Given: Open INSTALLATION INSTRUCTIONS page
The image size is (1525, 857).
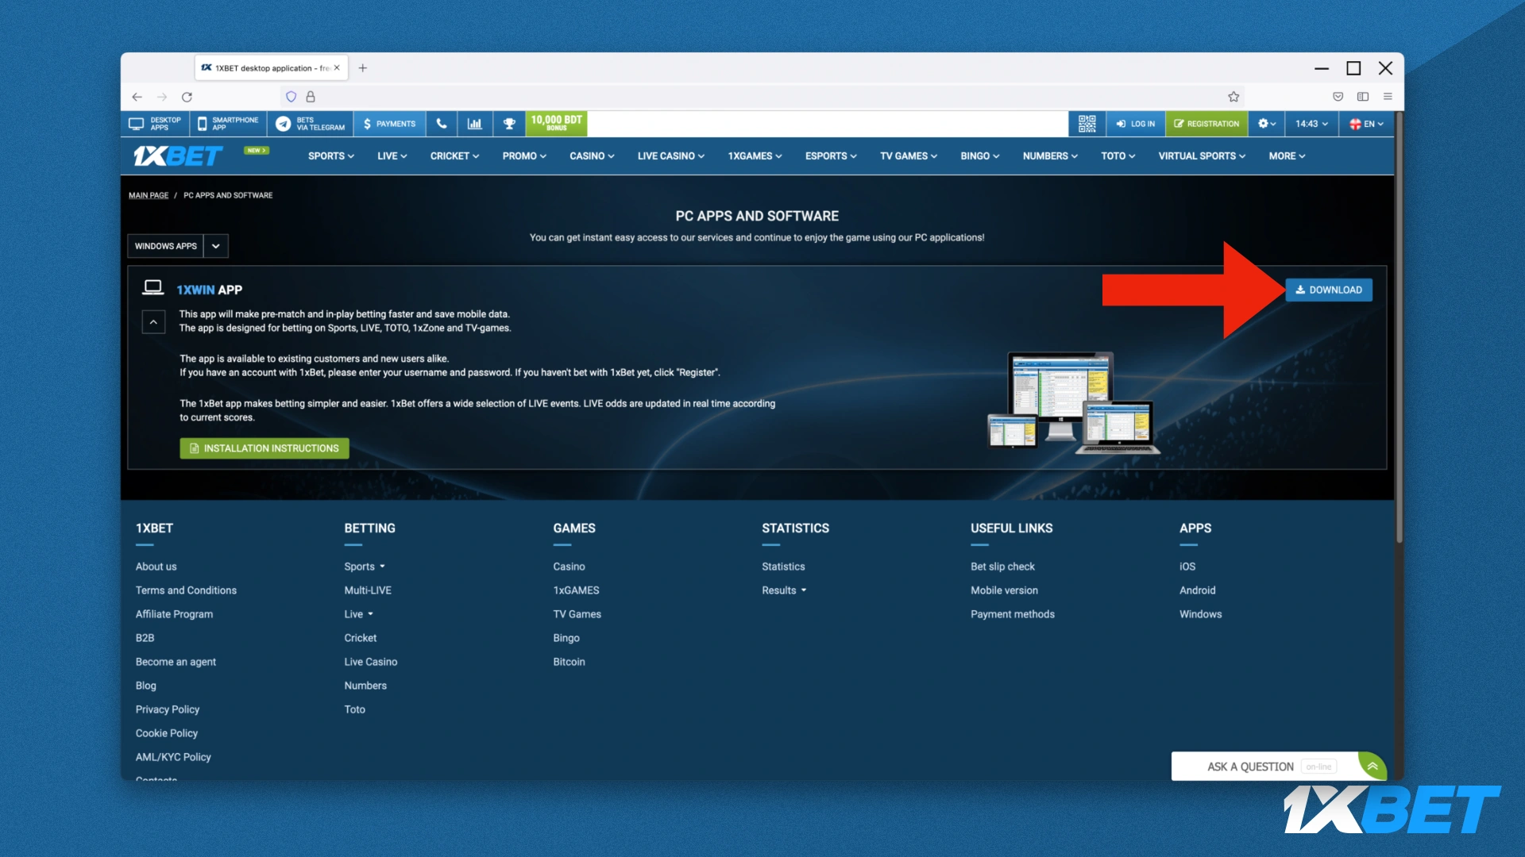Looking at the screenshot, I should point(265,448).
